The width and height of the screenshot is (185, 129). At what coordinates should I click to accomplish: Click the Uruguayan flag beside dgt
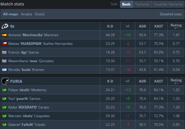coord(4,52)
